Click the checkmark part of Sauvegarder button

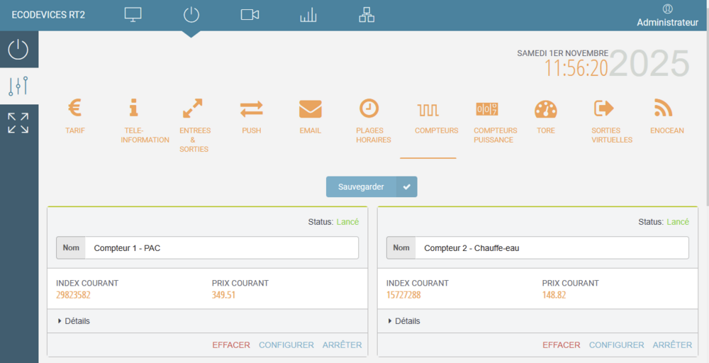point(406,187)
